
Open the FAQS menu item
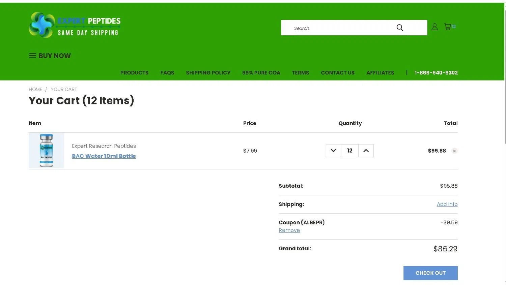pos(167,73)
